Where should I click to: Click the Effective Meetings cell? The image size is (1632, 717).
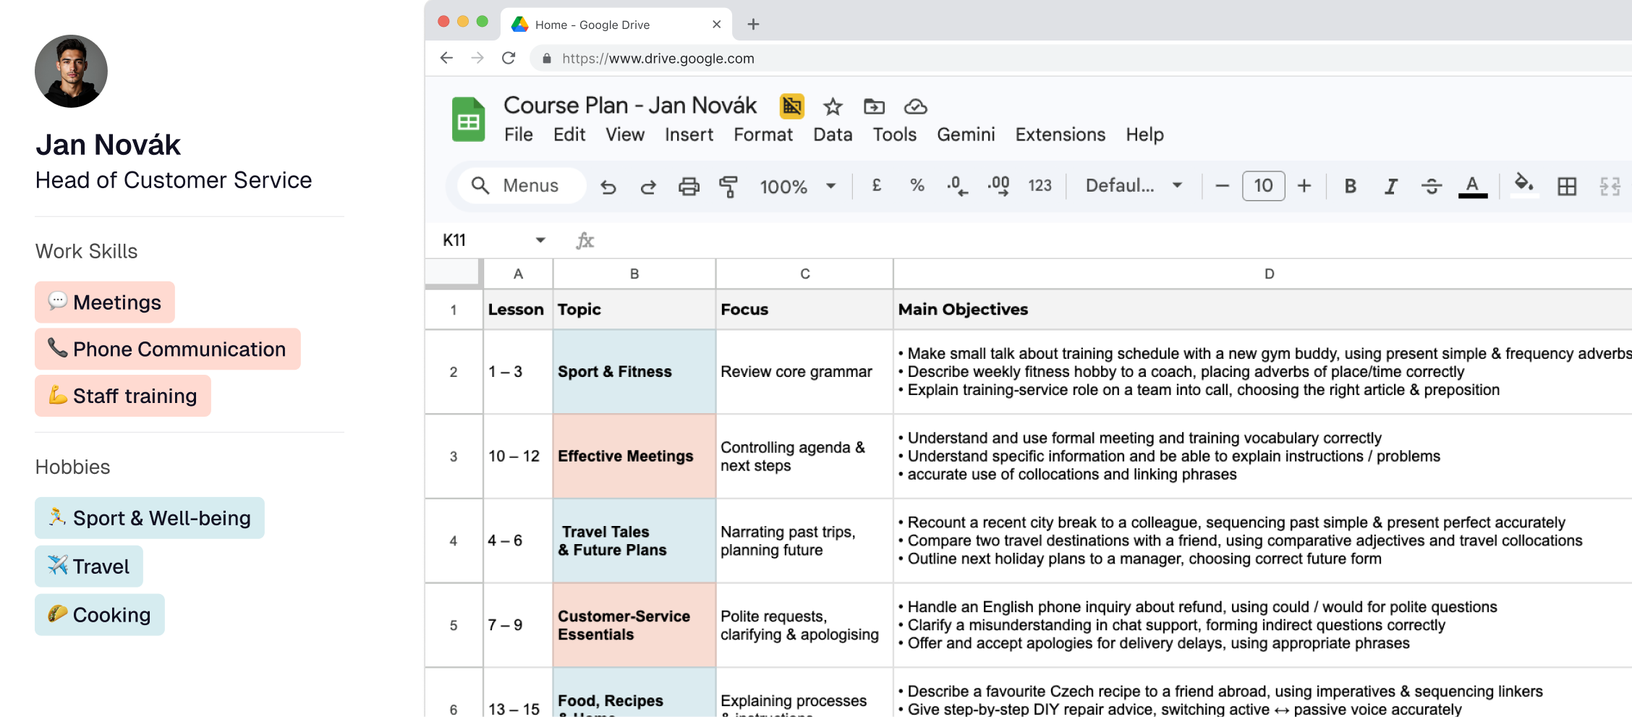pos(634,457)
